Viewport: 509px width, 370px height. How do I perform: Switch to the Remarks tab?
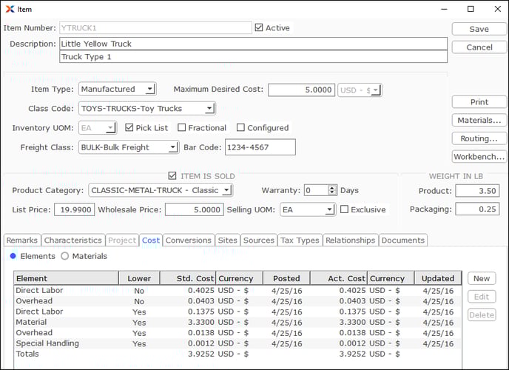pyautogui.click(x=22, y=240)
